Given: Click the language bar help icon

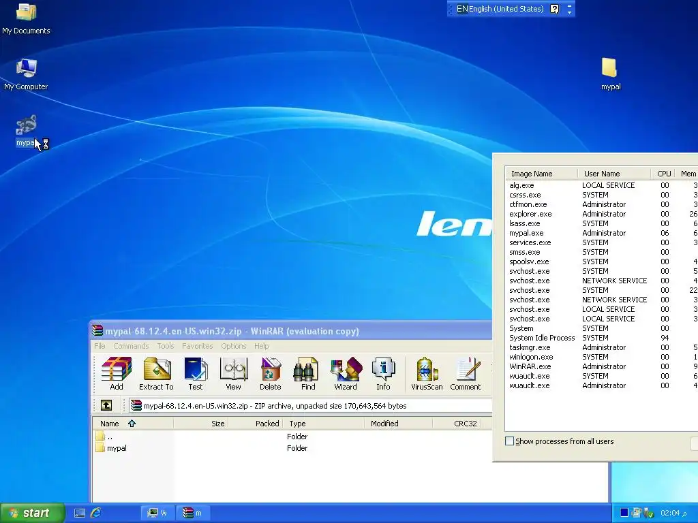Looking at the screenshot, I should coord(554,9).
